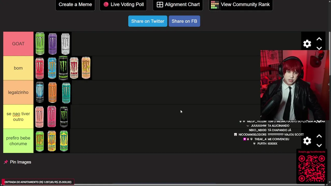Select the green Punch Monster can

click(x=64, y=141)
